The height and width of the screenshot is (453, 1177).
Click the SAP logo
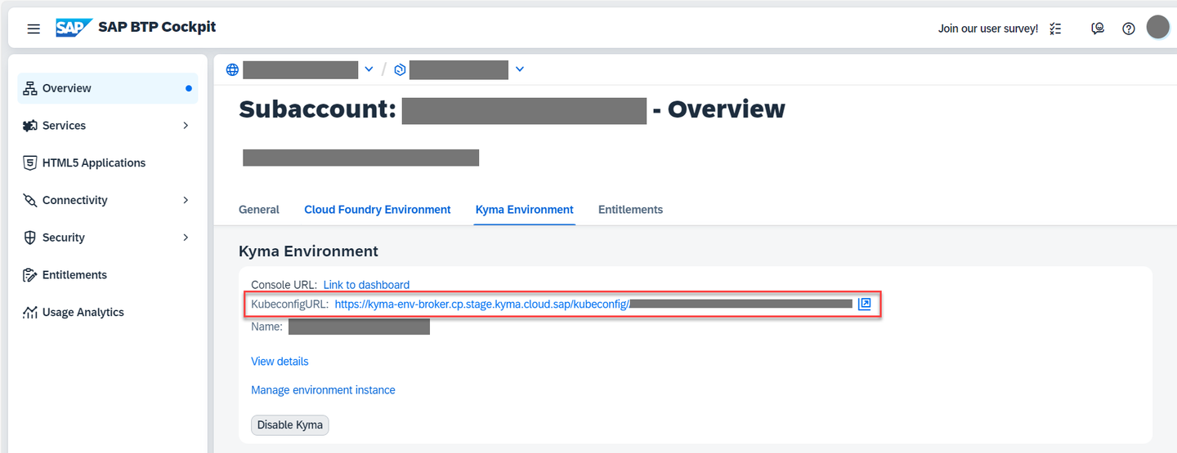click(x=74, y=28)
